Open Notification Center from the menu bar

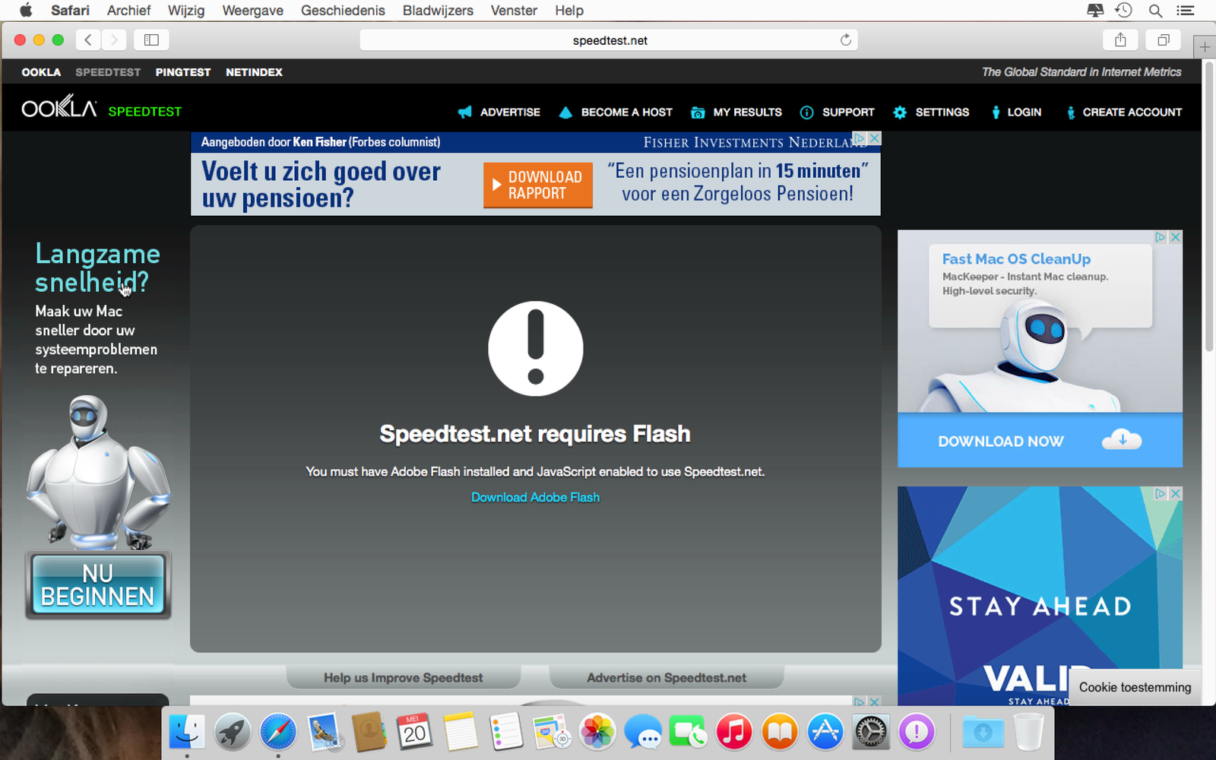coord(1185,11)
